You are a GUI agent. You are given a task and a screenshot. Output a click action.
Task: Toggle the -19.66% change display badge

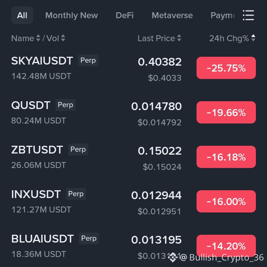point(226,112)
